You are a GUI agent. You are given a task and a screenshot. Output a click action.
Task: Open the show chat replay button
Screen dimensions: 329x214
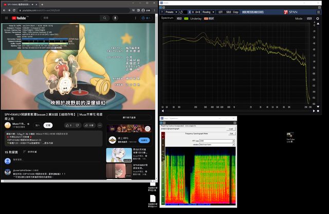tap(129, 118)
